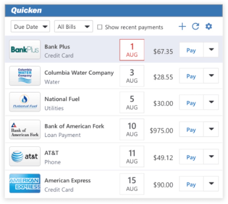Screen dimensions: 228x204
Task: Click the AT&T globe logo
Action: [x=25, y=156]
